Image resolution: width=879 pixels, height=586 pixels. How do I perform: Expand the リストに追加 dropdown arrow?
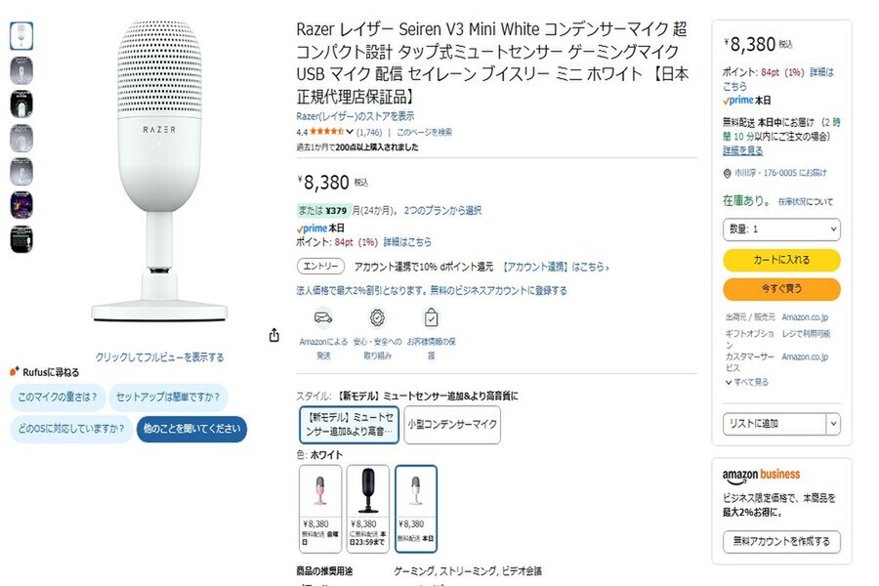[x=833, y=423]
